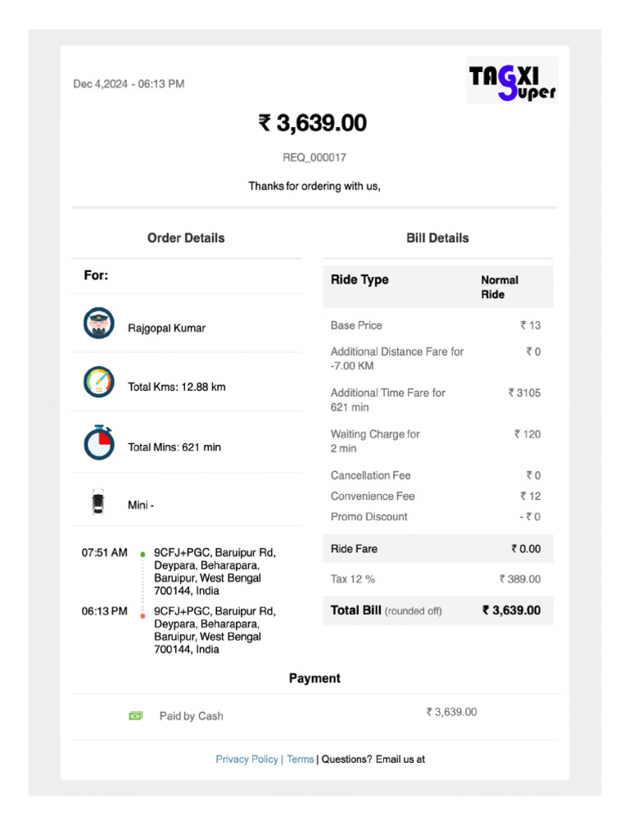Click the Tax 12 % row
629x839 pixels.
[437, 578]
